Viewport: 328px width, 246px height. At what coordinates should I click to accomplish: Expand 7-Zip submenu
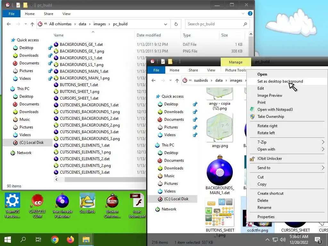288,142
